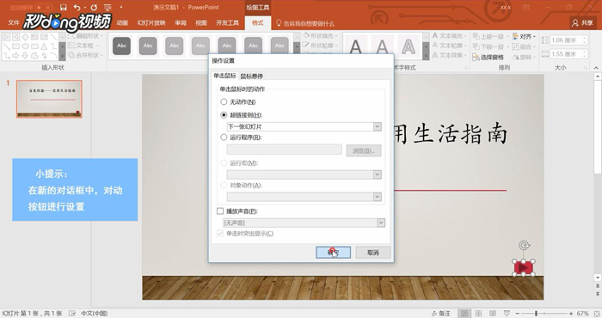Select the 格式 ribbon tab
The image size is (602, 318).
pos(258,23)
